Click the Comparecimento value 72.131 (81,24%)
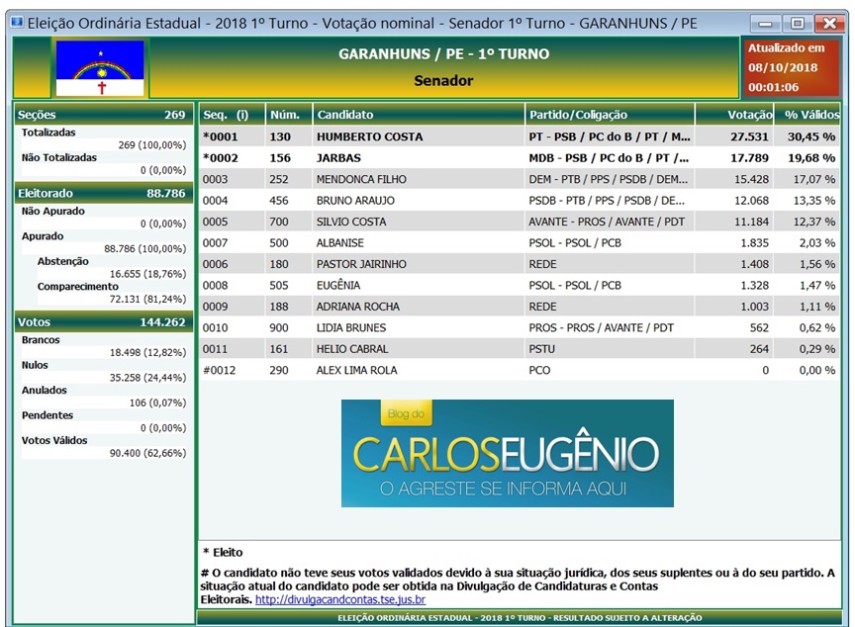 coord(147,299)
